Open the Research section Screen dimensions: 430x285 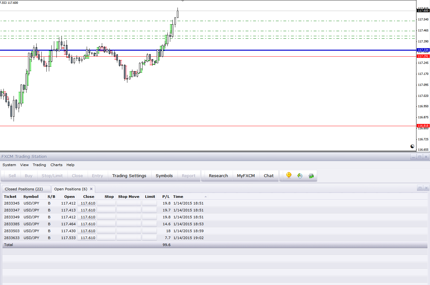click(x=218, y=176)
